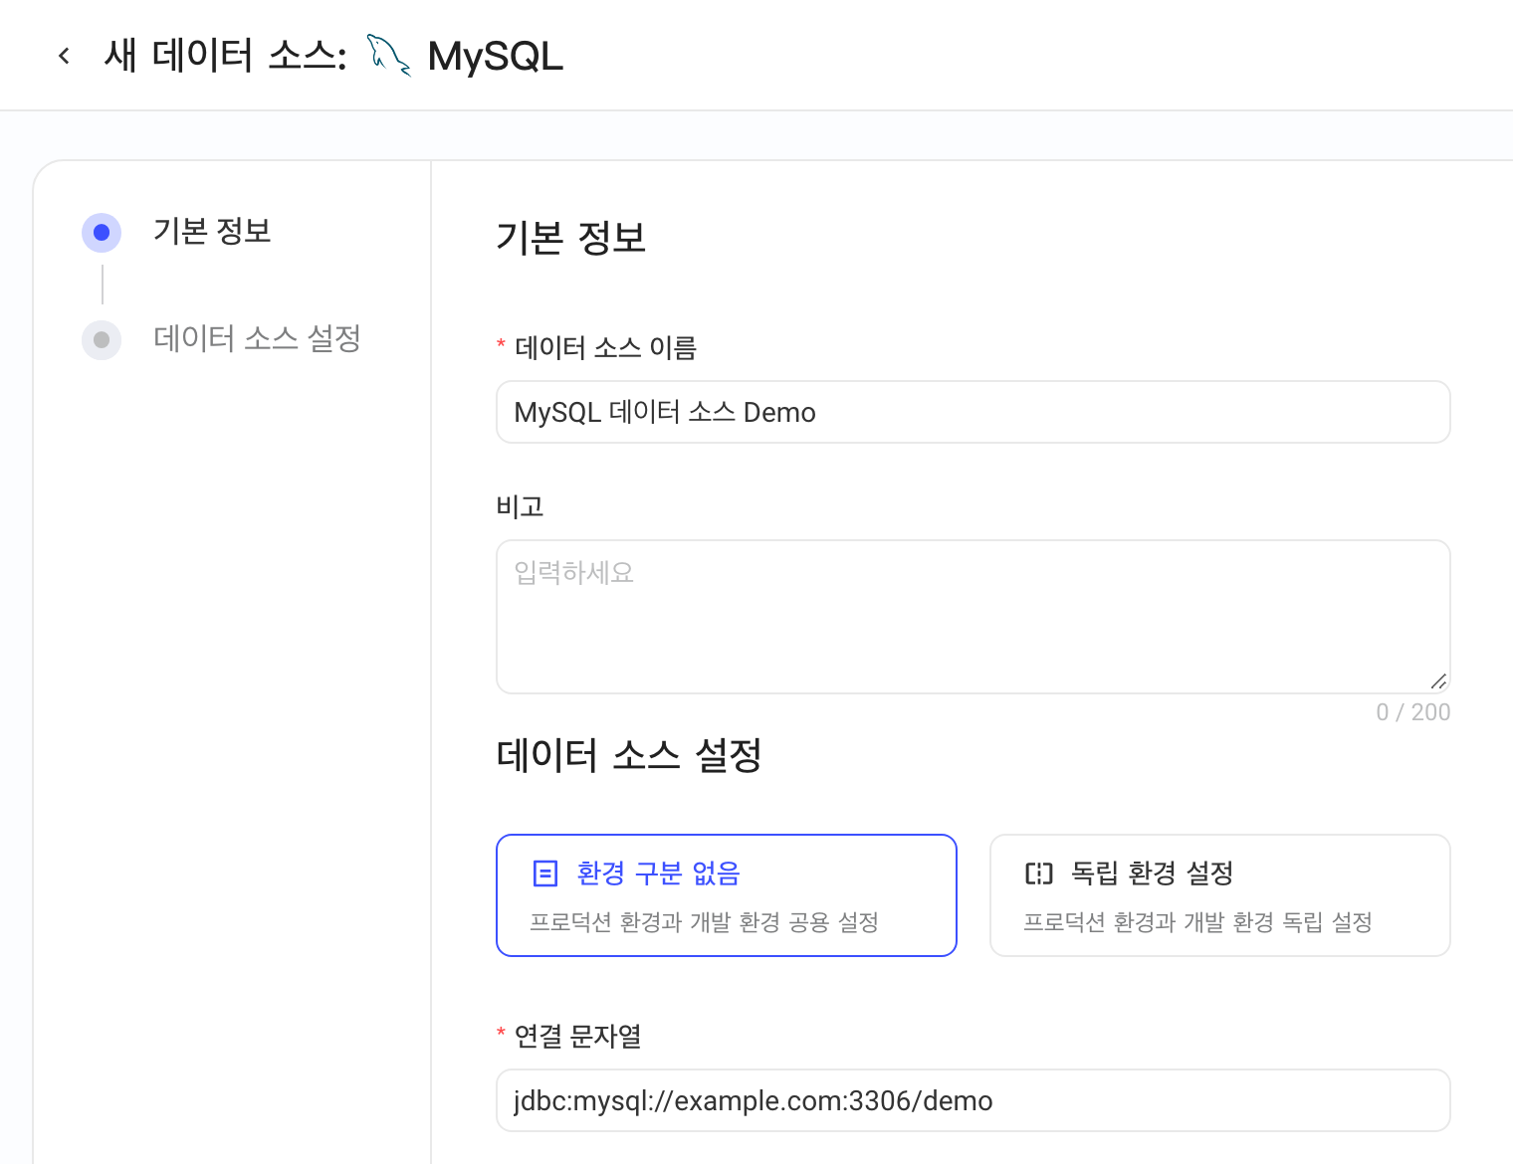Screen dimensions: 1513x1164
Task: Go to the 기본 정보 step
Action: [x=212, y=232]
